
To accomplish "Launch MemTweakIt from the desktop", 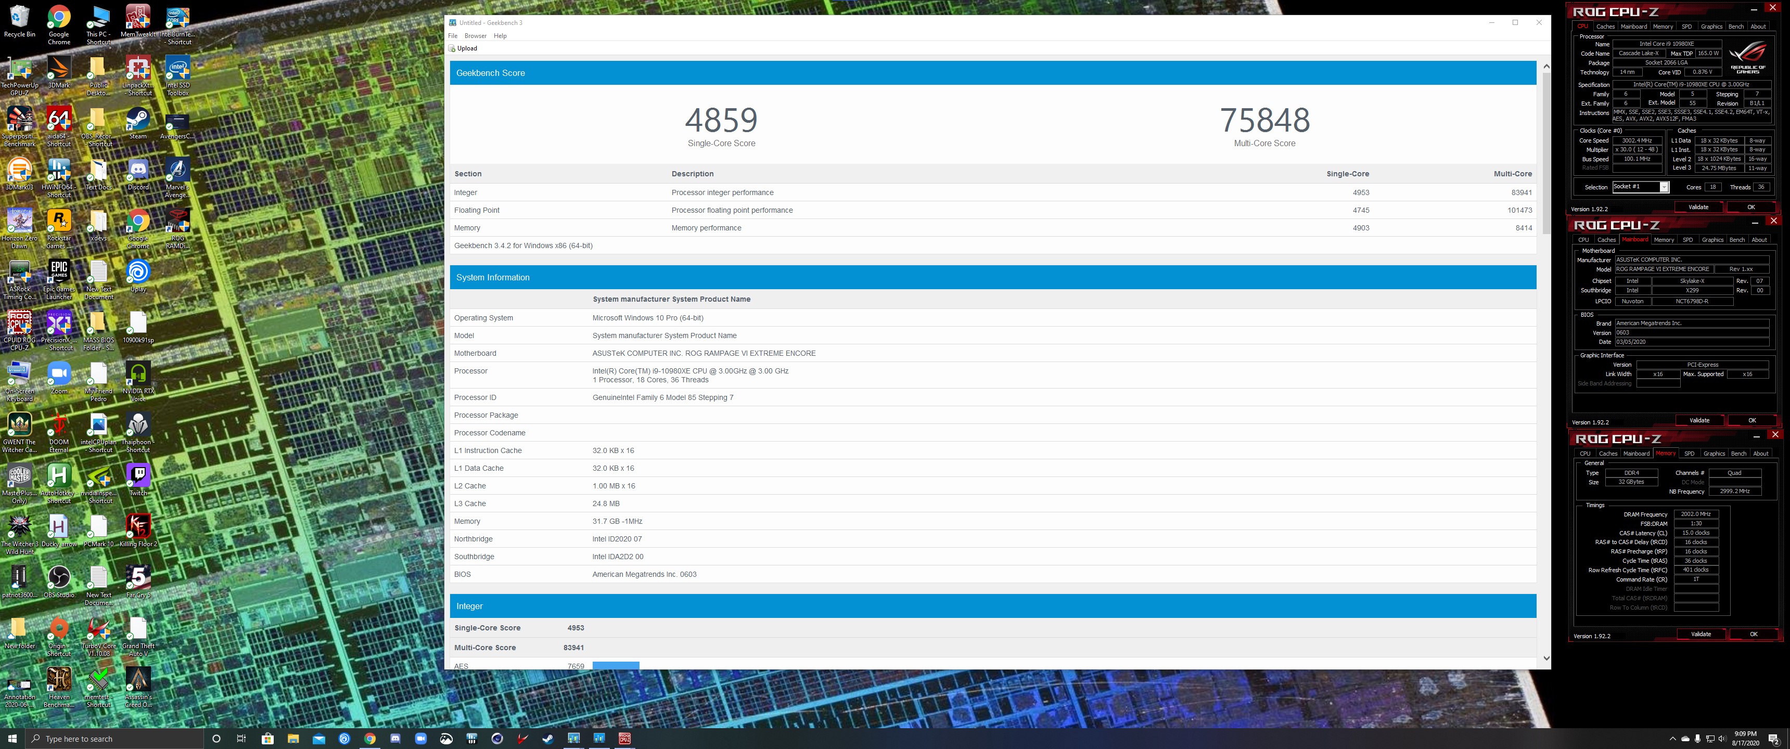I will (x=137, y=21).
